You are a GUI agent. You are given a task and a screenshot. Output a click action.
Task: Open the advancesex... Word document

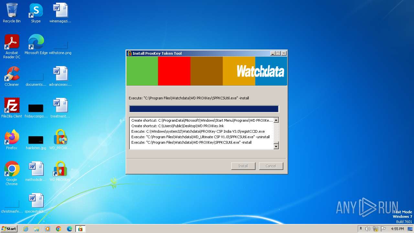tap(60, 76)
